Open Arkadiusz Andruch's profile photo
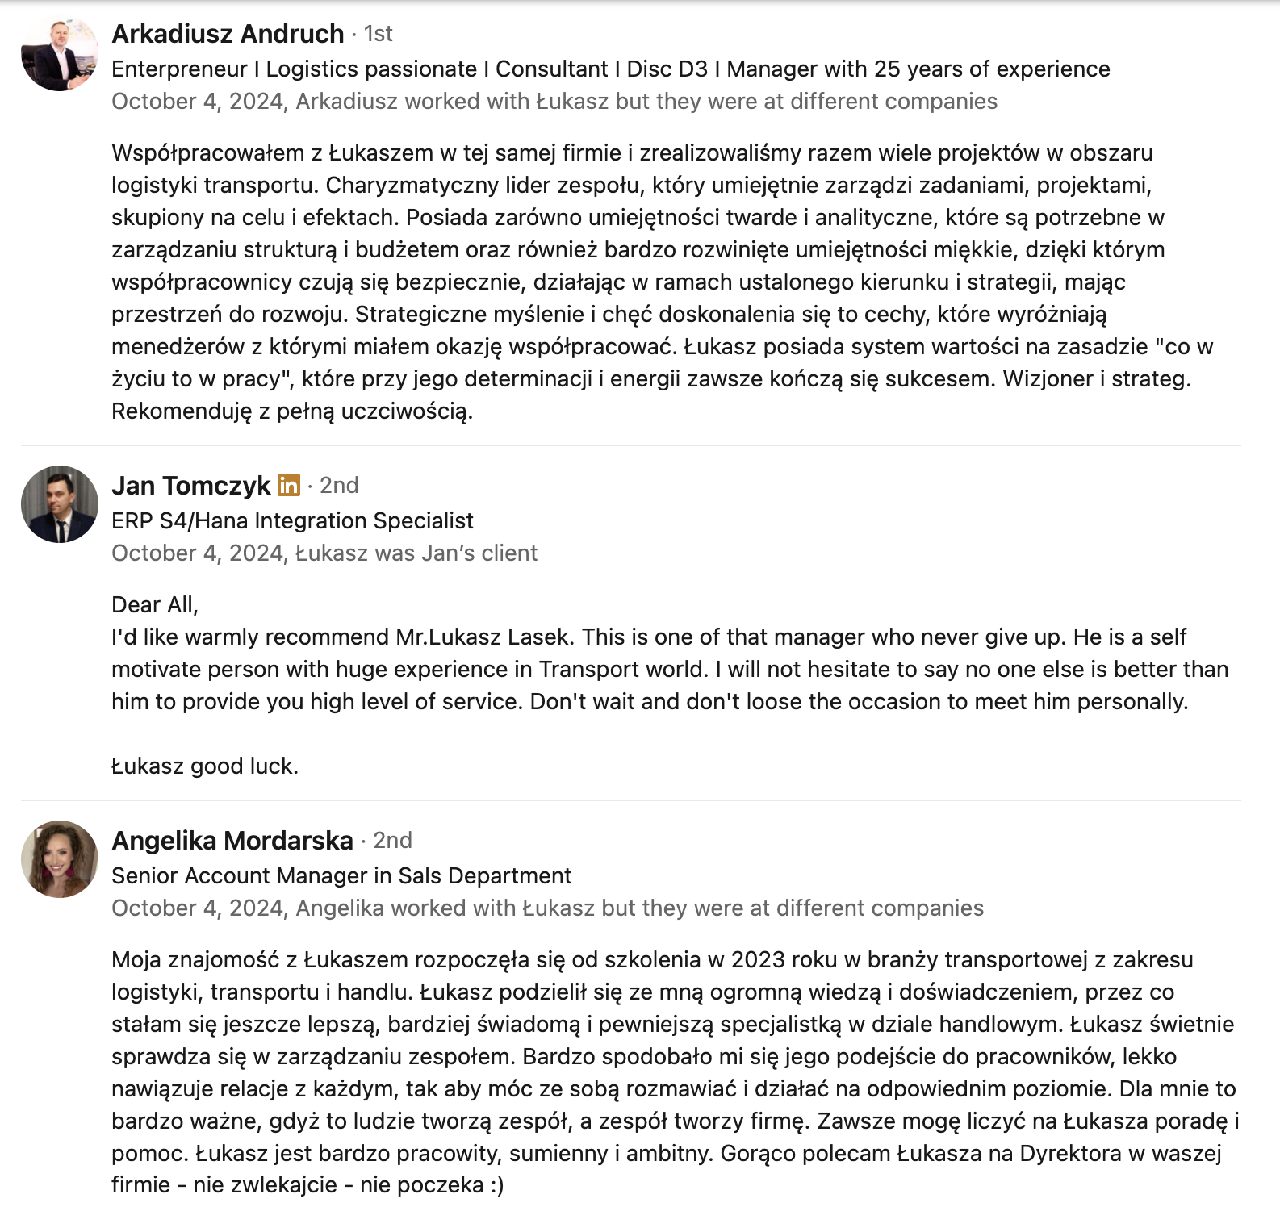Image resolution: width=1280 pixels, height=1207 pixels. [60, 52]
